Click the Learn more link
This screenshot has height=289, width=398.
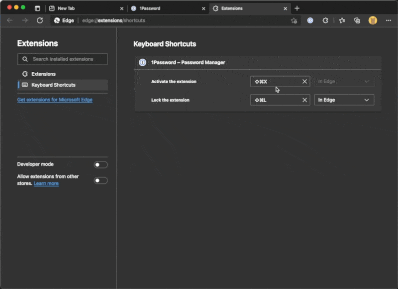coord(46,183)
